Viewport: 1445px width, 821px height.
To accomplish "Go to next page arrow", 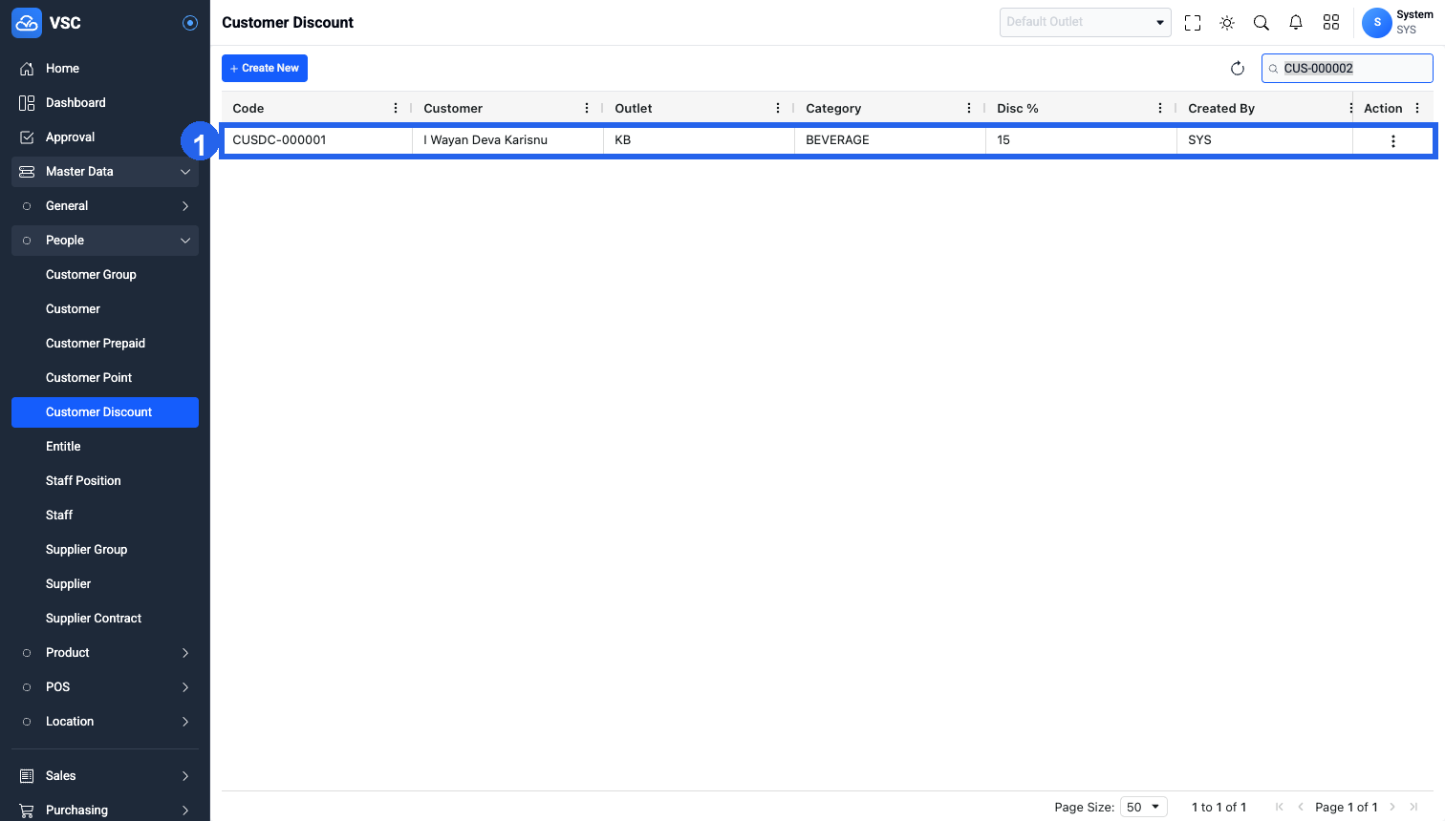I will coord(1392,808).
